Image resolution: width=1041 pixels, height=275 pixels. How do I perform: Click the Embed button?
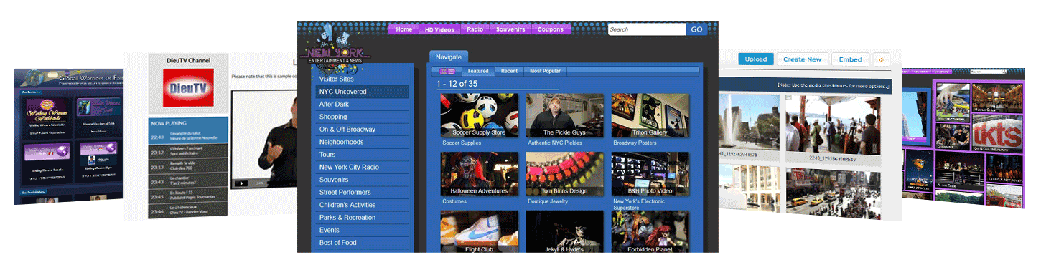click(850, 59)
